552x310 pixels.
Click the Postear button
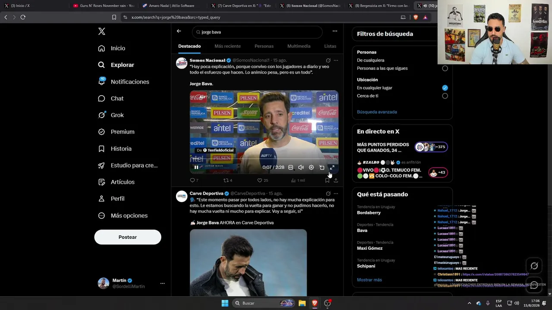pyautogui.click(x=128, y=237)
